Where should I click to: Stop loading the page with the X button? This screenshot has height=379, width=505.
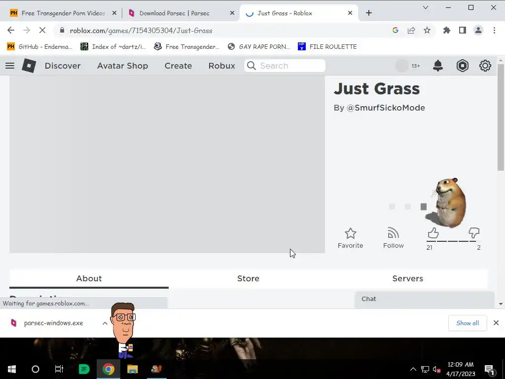coord(42,30)
